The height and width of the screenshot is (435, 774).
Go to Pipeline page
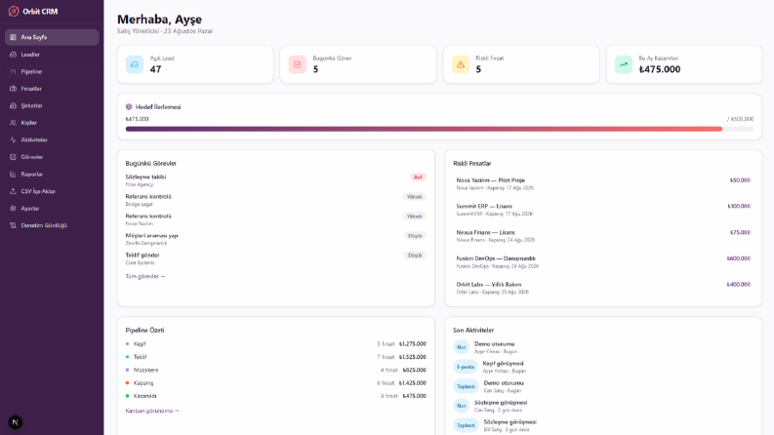(52, 71)
